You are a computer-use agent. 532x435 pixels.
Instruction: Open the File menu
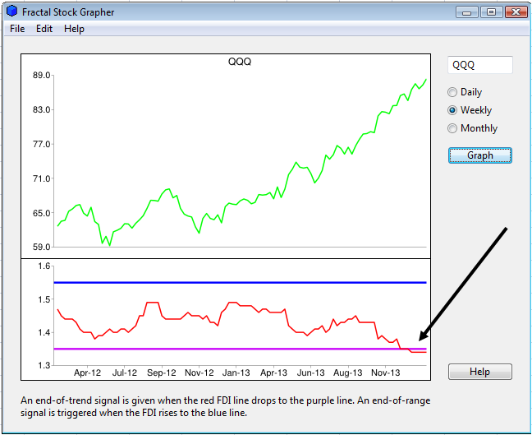click(17, 29)
